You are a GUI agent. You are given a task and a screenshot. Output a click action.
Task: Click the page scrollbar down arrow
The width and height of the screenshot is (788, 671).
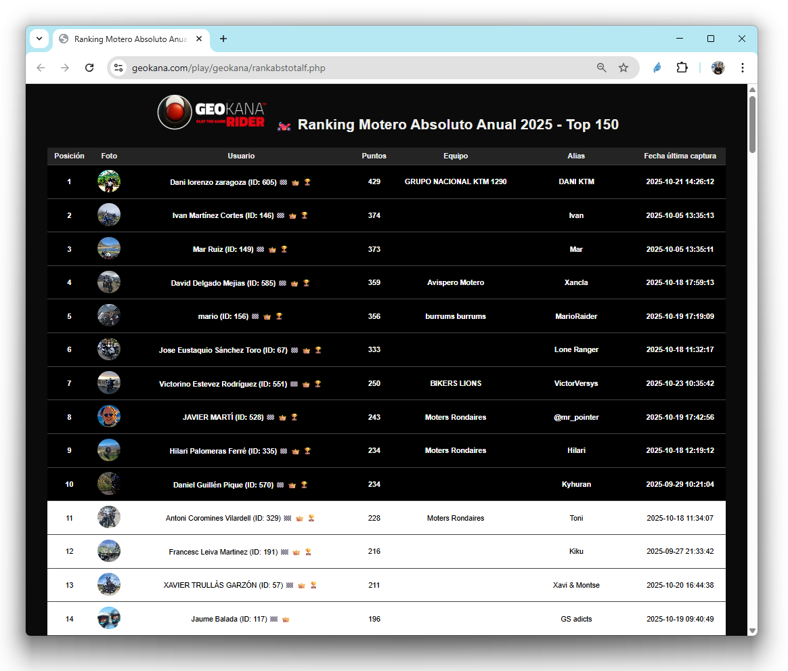click(752, 630)
